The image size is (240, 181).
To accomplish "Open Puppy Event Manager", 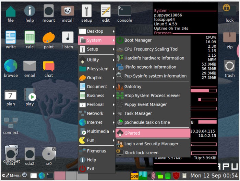I will point(153,105).
